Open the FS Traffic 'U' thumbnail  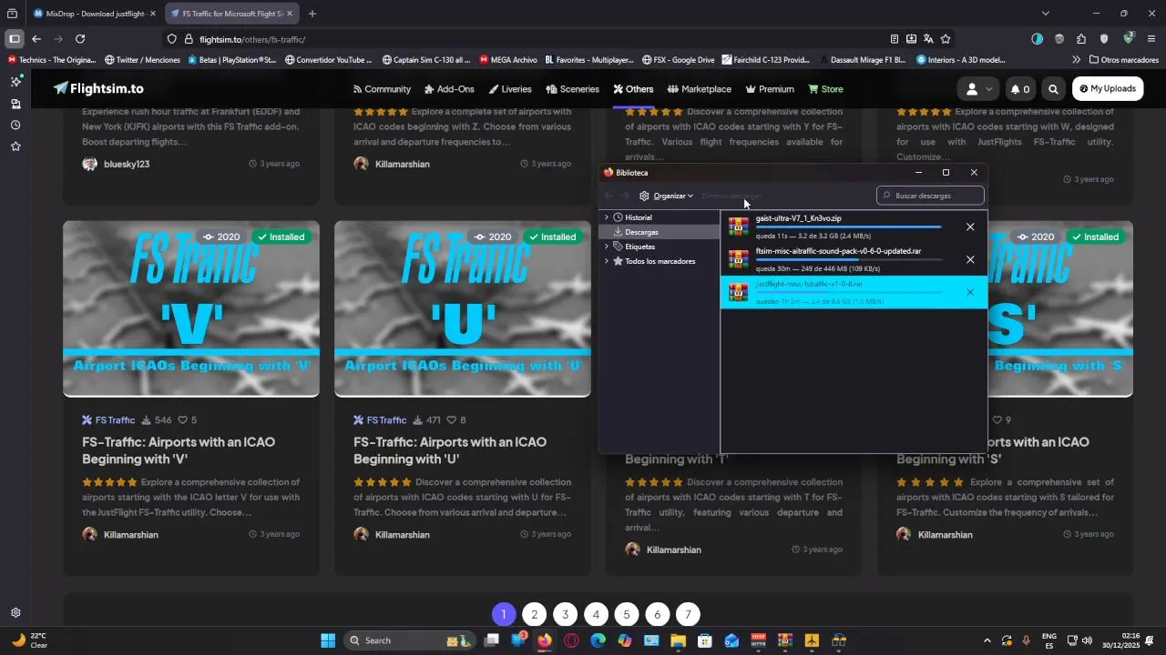[x=463, y=309]
